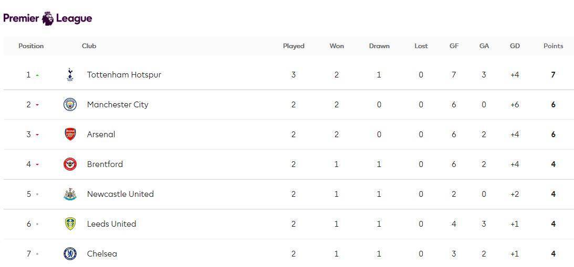This screenshot has height=267, width=574.
Task: Select the Club column header
Action: click(89, 46)
